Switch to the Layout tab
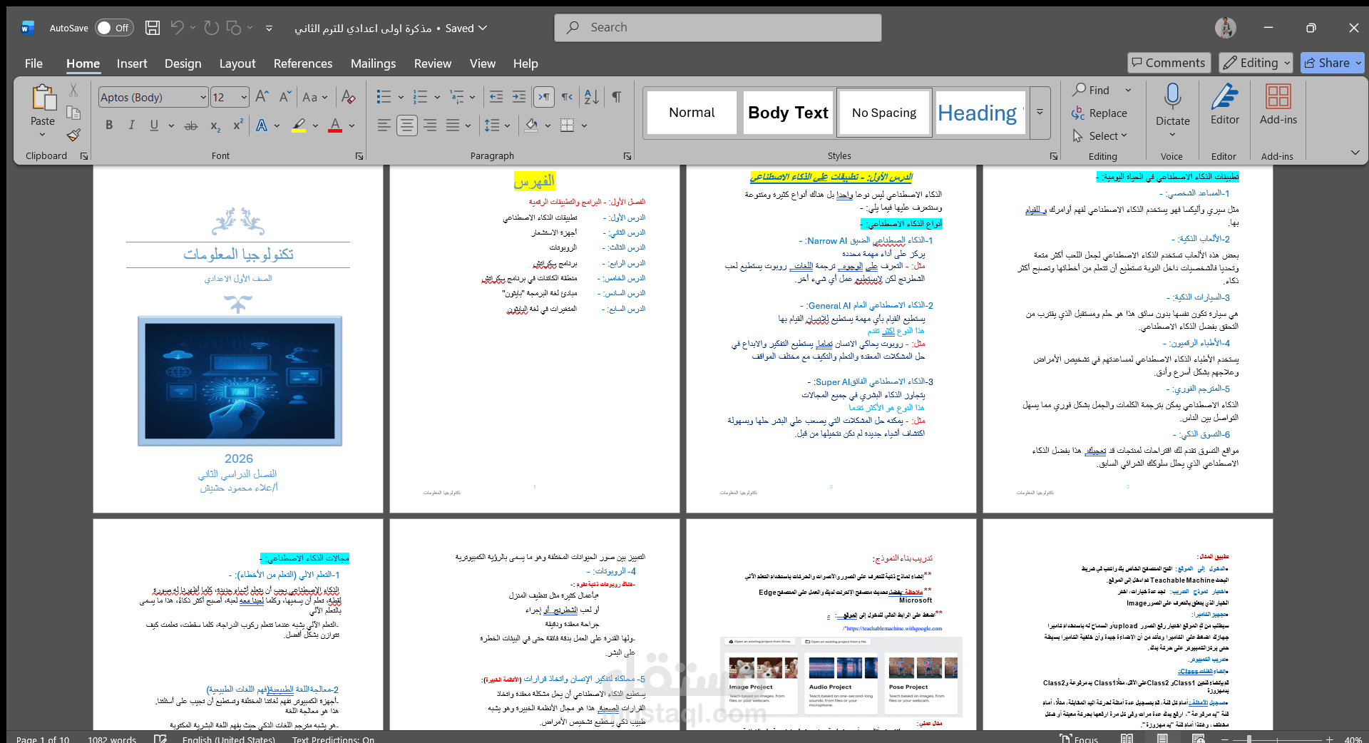 pyautogui.click(x=237, y=63)
